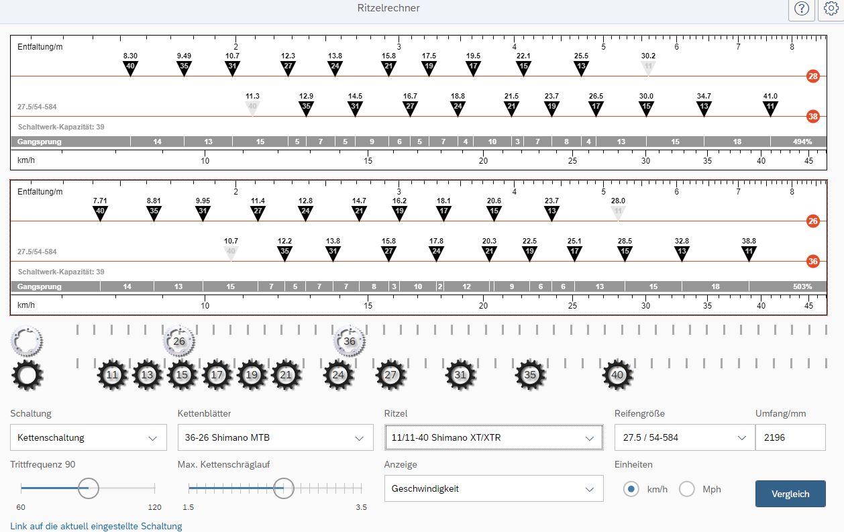844x532 pixels.
Task: Expand the Kettenblätter dropdown
Action: click(275, 437)
